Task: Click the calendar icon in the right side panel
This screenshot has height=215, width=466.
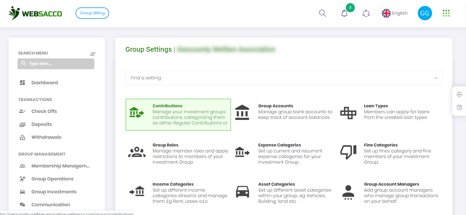Action: pyautogui.click(x=459, y=108)
